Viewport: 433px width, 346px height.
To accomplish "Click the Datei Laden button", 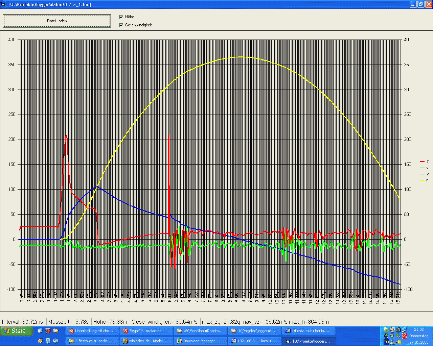I will [57, 21].
